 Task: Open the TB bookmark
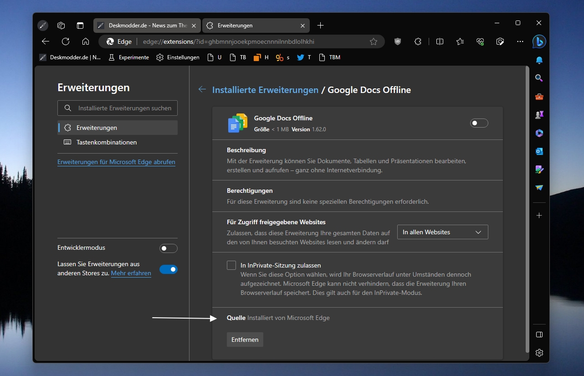(237, 57)
